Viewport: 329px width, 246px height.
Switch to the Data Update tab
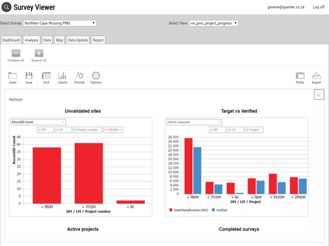[78, 40]
